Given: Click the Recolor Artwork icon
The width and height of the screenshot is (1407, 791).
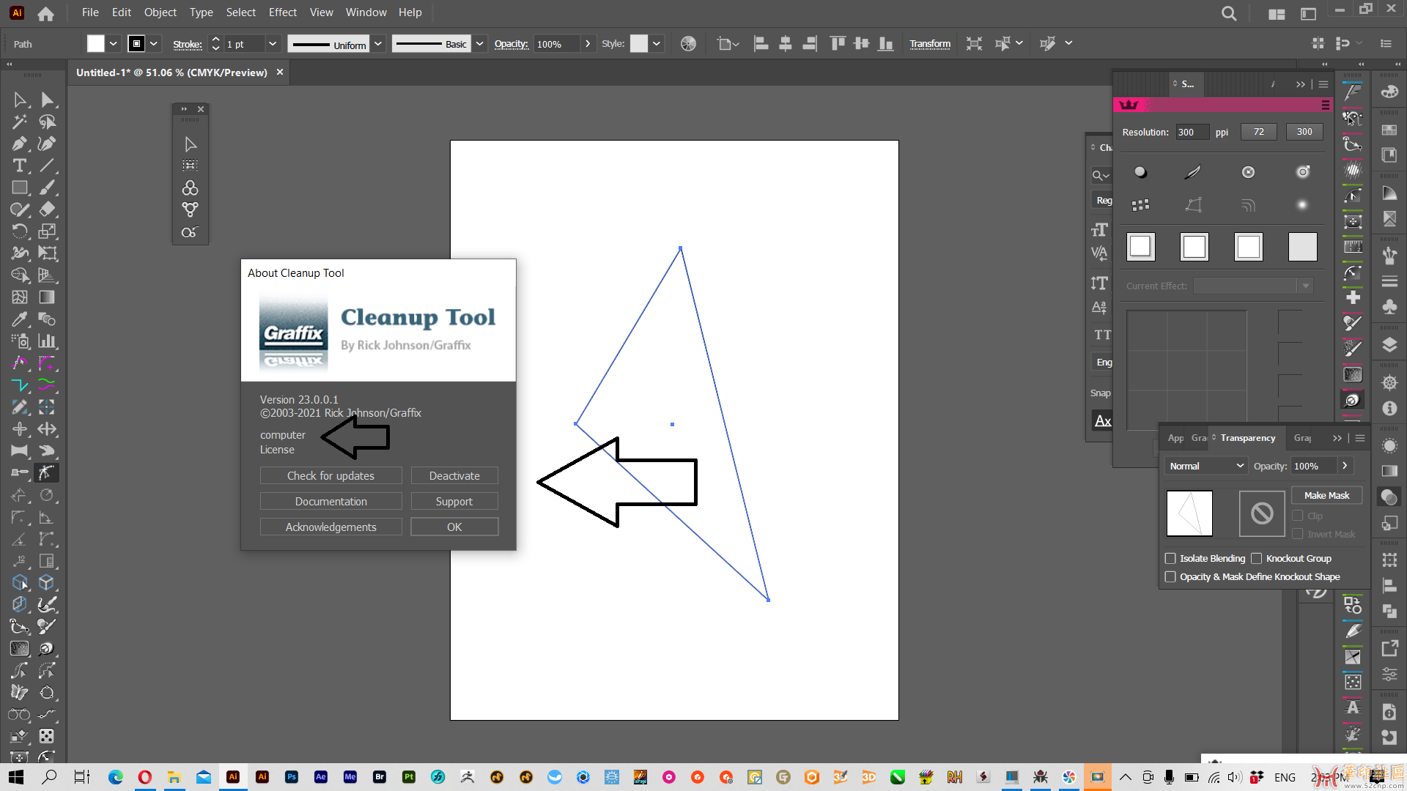Looking at the screenshot, I should click(688, 44).
